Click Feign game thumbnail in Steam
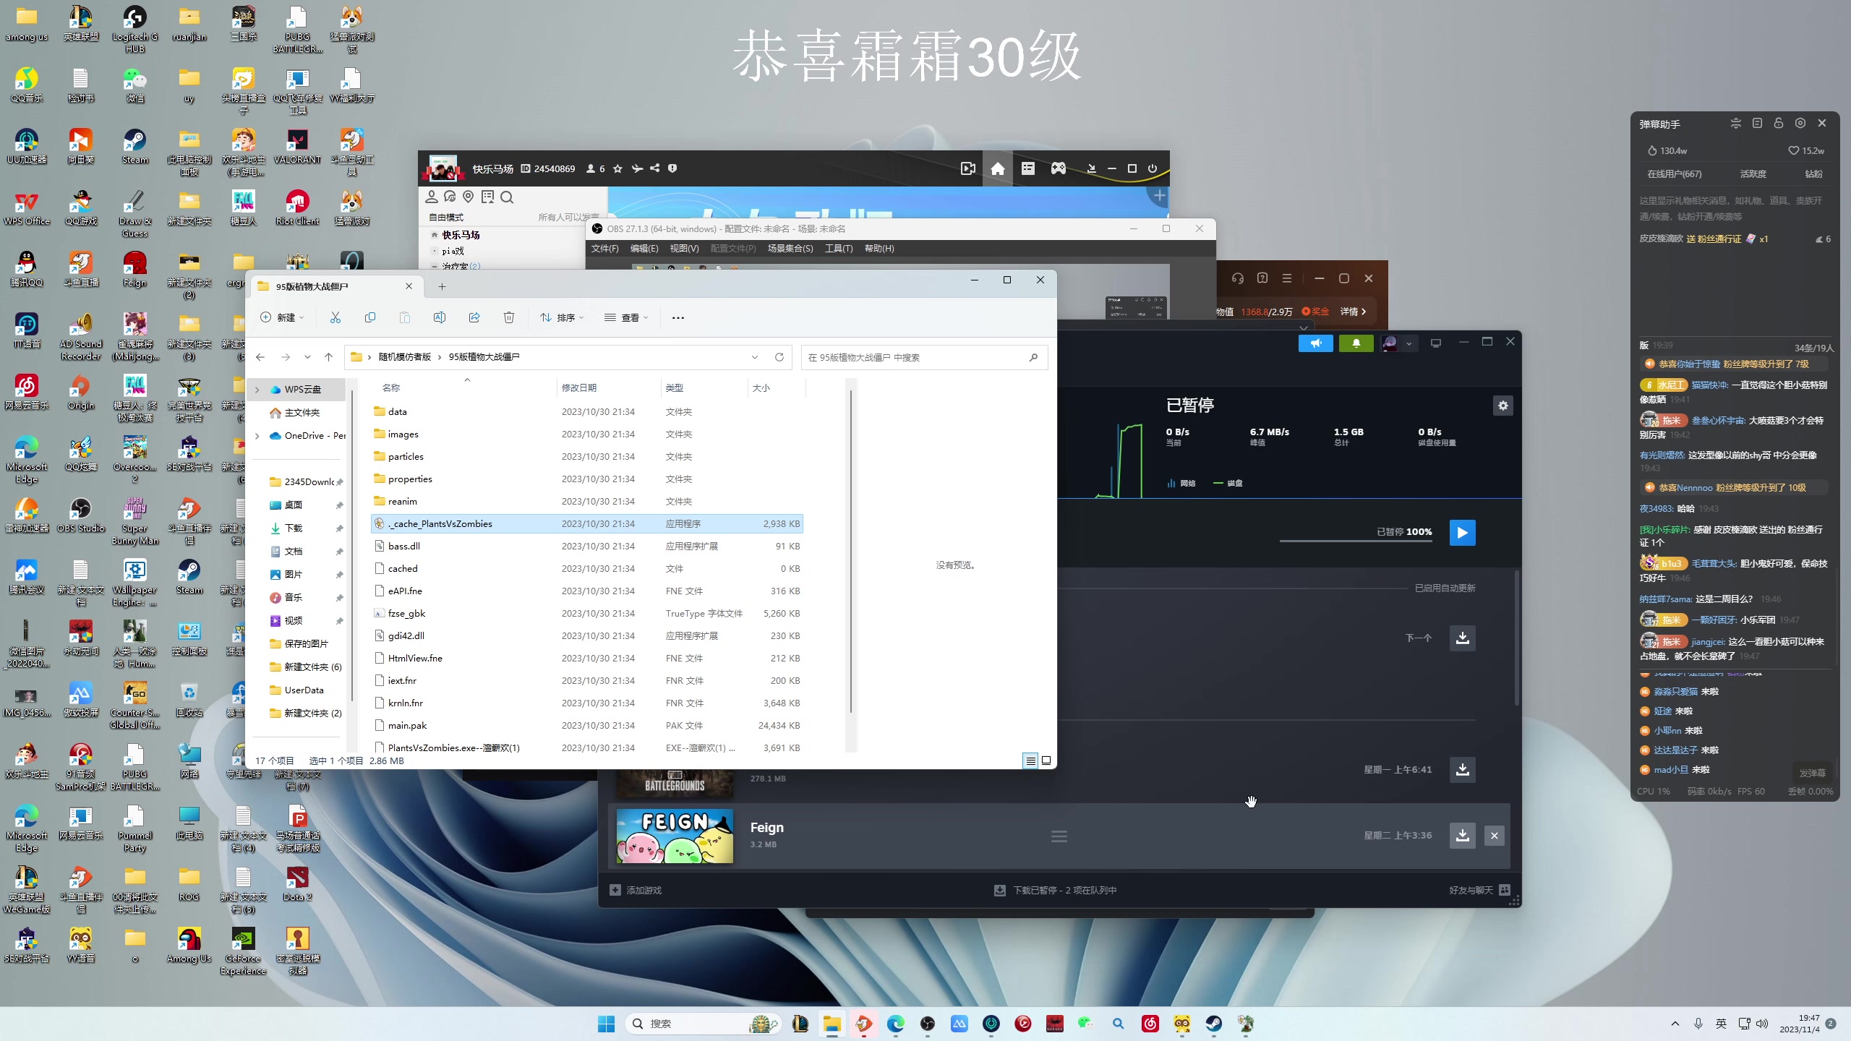Screen dimensions: 1851x1041 point(675,836)
